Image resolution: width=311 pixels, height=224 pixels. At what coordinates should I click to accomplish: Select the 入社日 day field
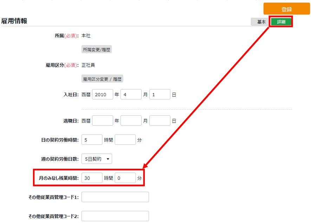(160, 94)
